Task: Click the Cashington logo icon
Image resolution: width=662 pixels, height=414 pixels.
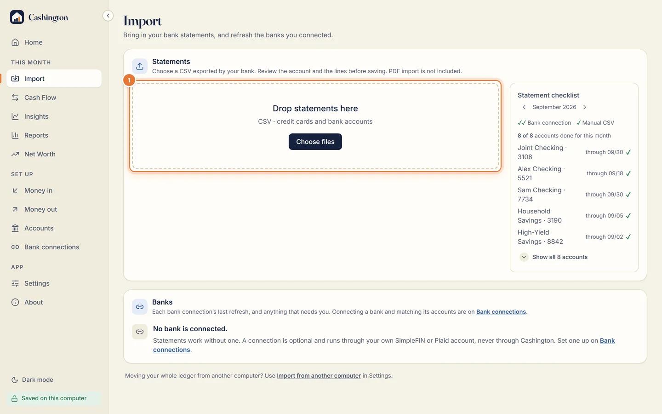Action: (x=17, y=17)
